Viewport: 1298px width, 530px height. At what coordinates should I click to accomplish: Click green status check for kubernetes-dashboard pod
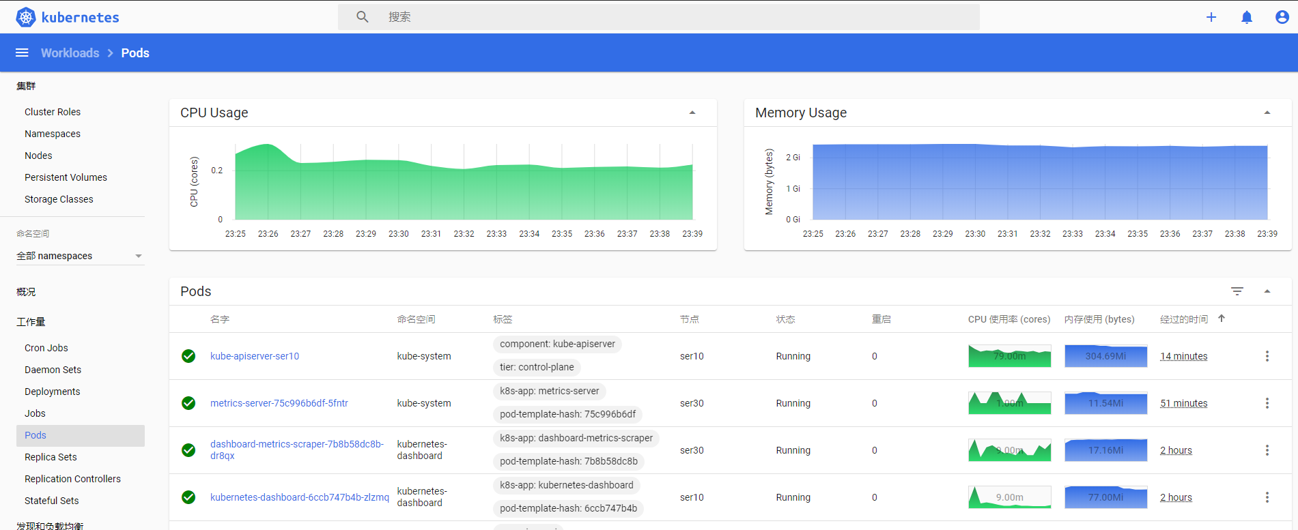coord(188,497)
